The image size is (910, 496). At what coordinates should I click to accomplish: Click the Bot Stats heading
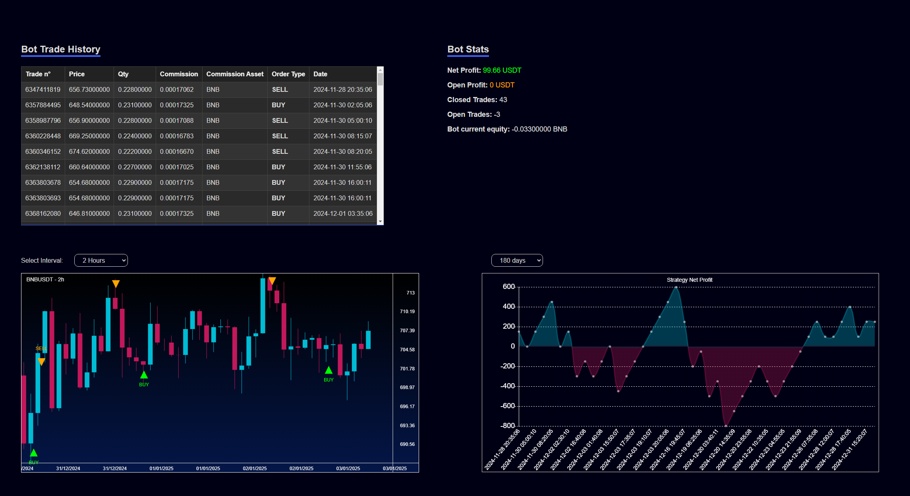tap(468, 49)
